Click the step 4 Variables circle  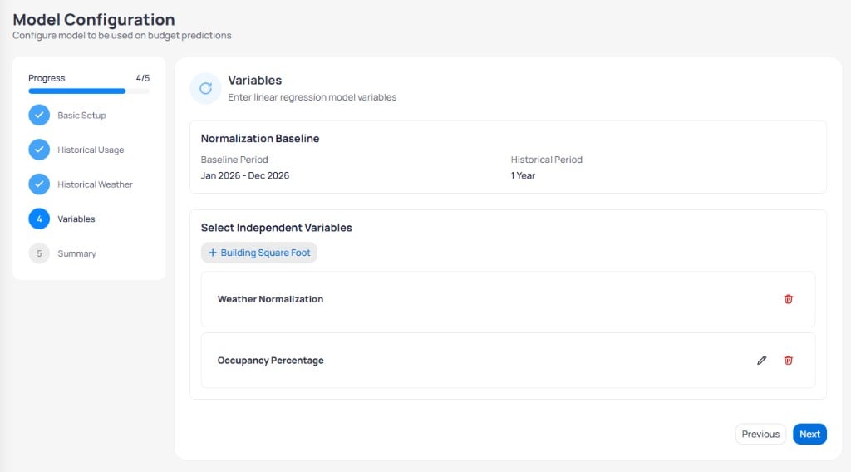39,219
